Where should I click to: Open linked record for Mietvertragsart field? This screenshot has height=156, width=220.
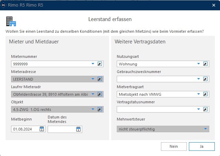point(205,94)
